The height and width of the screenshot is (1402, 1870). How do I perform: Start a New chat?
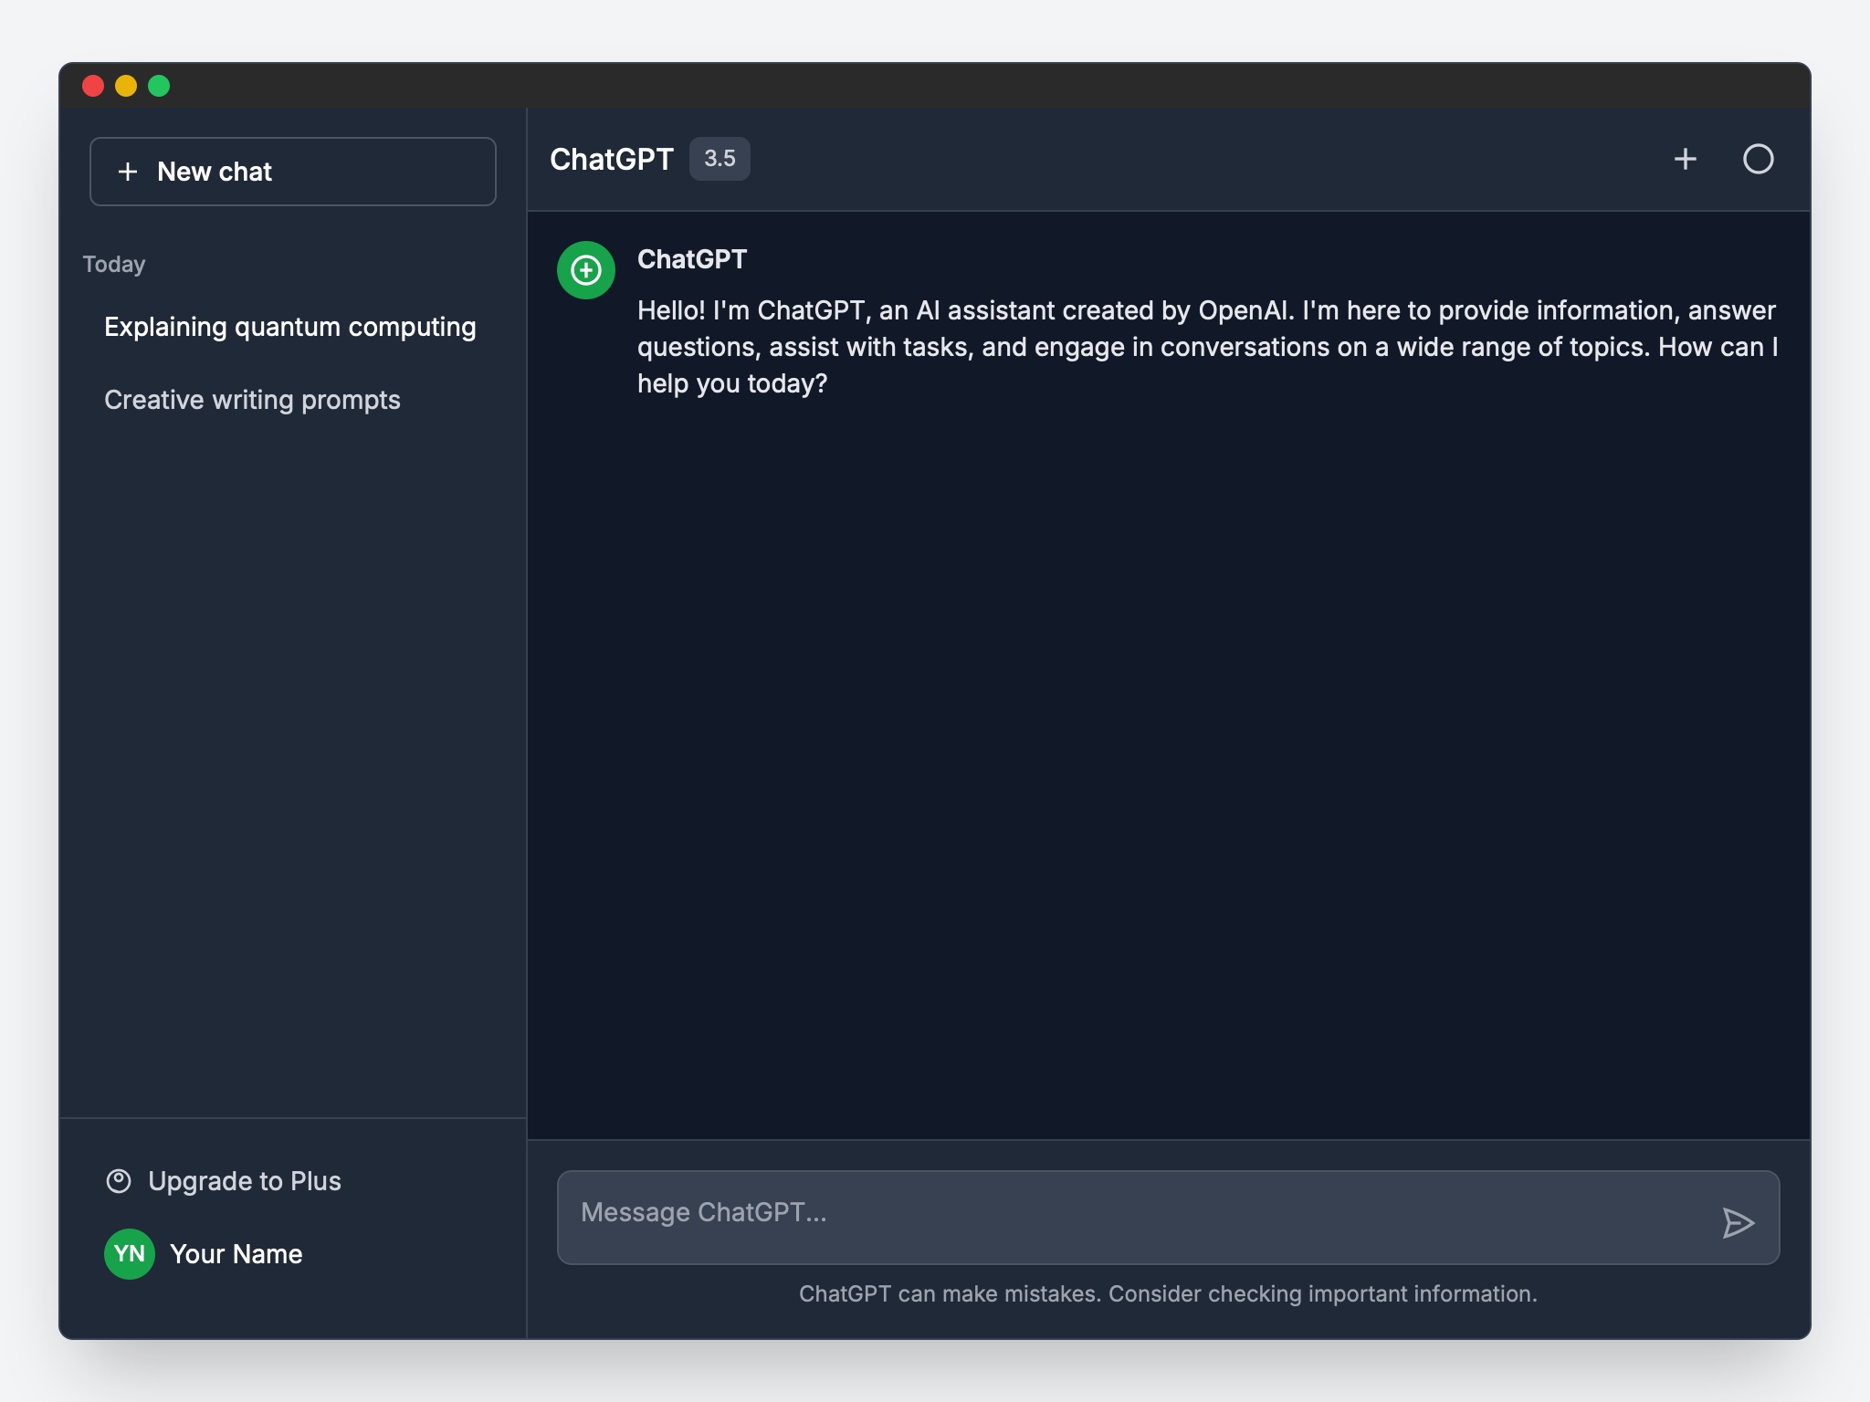[x=292, y=172]
